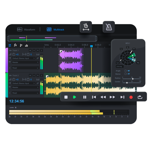Arm Track 2 for record (R)
Screen dimensions: 162x145
[x=38, y=75]
